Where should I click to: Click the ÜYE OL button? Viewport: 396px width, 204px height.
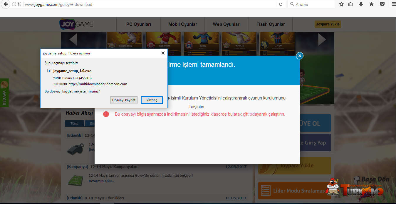click(x=316, y=123)
